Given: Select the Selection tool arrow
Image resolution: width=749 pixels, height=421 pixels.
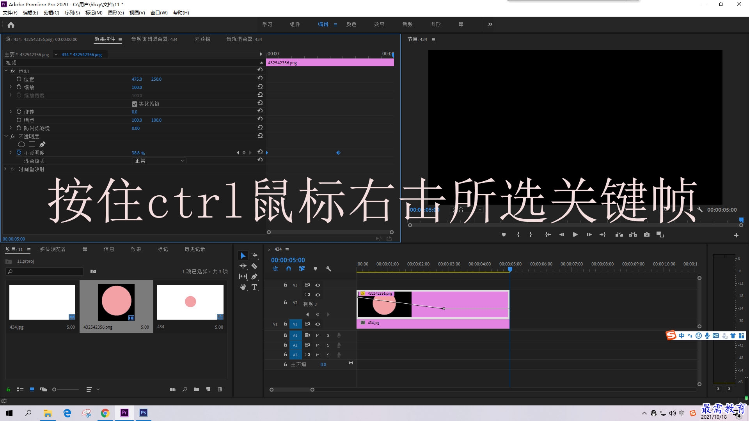Looking at the screenshot, I should [x=243, y=256].
